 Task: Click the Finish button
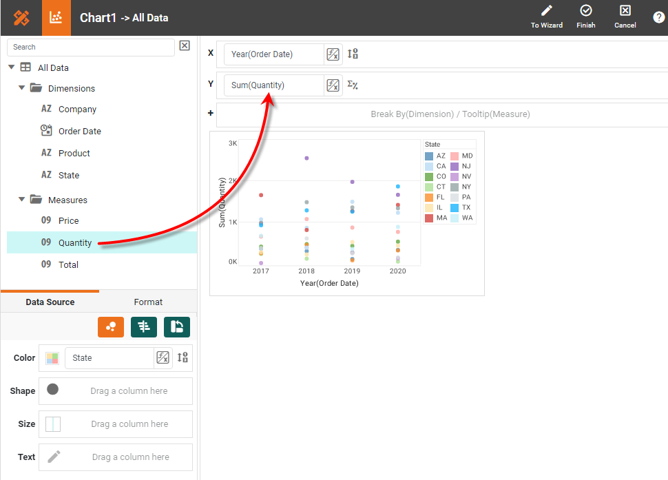tap(585, 17)
